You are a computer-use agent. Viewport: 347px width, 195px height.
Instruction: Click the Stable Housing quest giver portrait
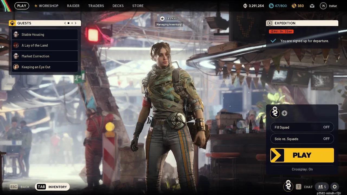pyautogui.click(x=16, y=34)
